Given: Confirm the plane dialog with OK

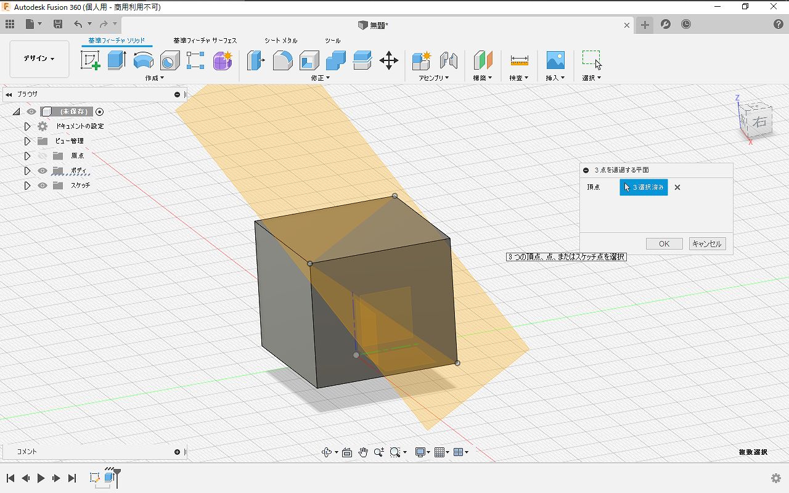Looking at the screenshot, I should 664,244.
